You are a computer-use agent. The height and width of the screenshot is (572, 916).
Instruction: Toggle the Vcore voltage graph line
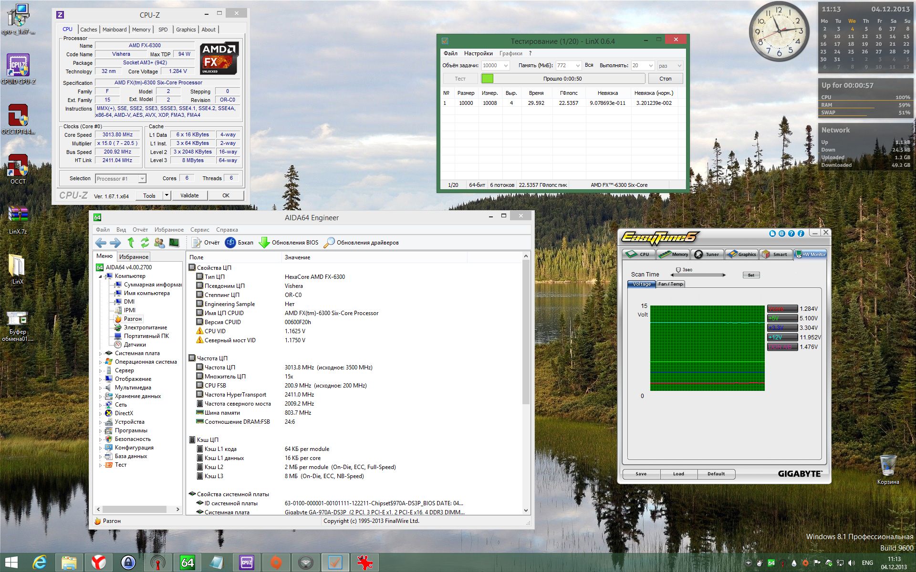coord(782,309)
